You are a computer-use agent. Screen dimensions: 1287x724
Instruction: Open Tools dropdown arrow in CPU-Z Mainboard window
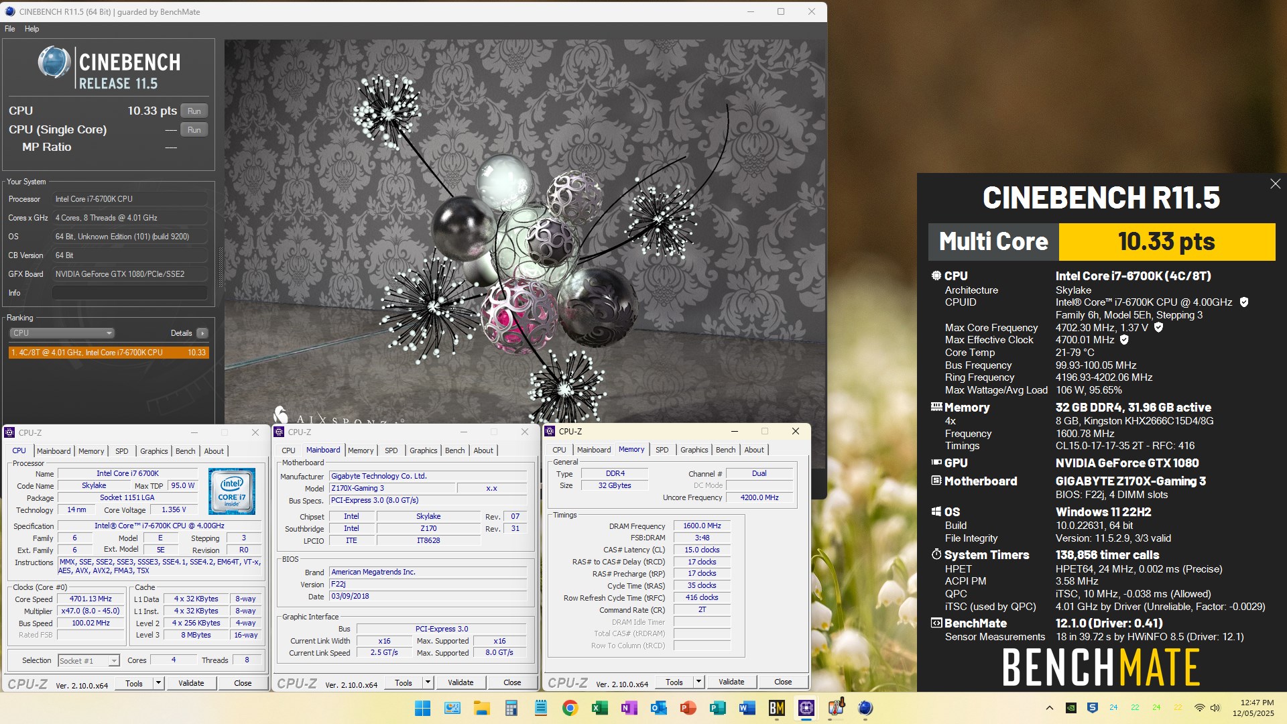pyautogui.click(x=428, y=682)
